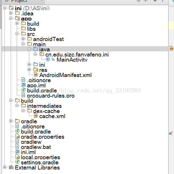Select the MainActivity class

(72, 60)
